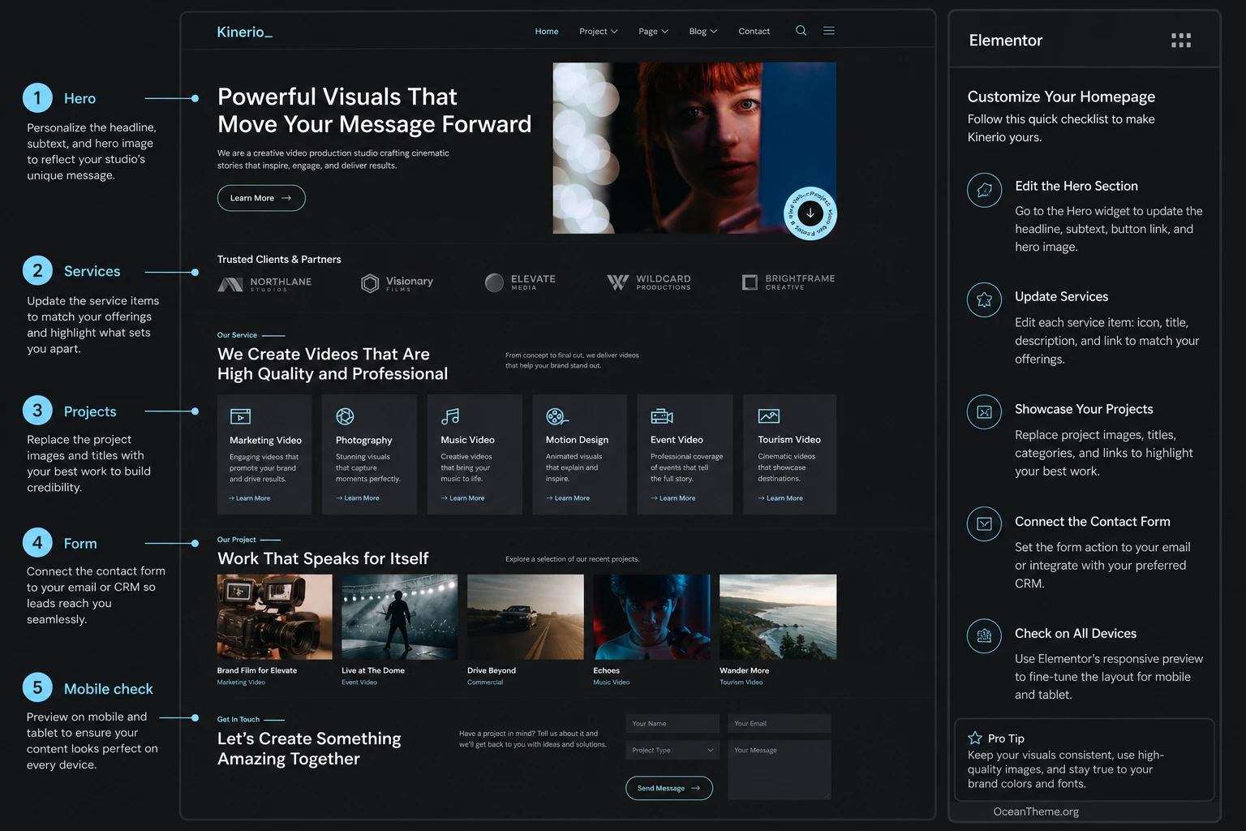Image resolution: width=1246 pixels, height=831 pixels.
Task: Click the Pro Tip star icon
Action: 975,738
